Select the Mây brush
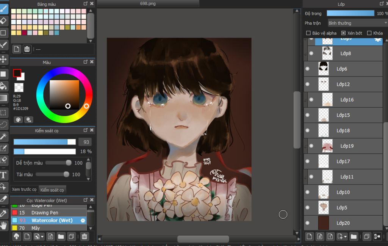This screenshot has width=388, height=246. coord(49,228)
